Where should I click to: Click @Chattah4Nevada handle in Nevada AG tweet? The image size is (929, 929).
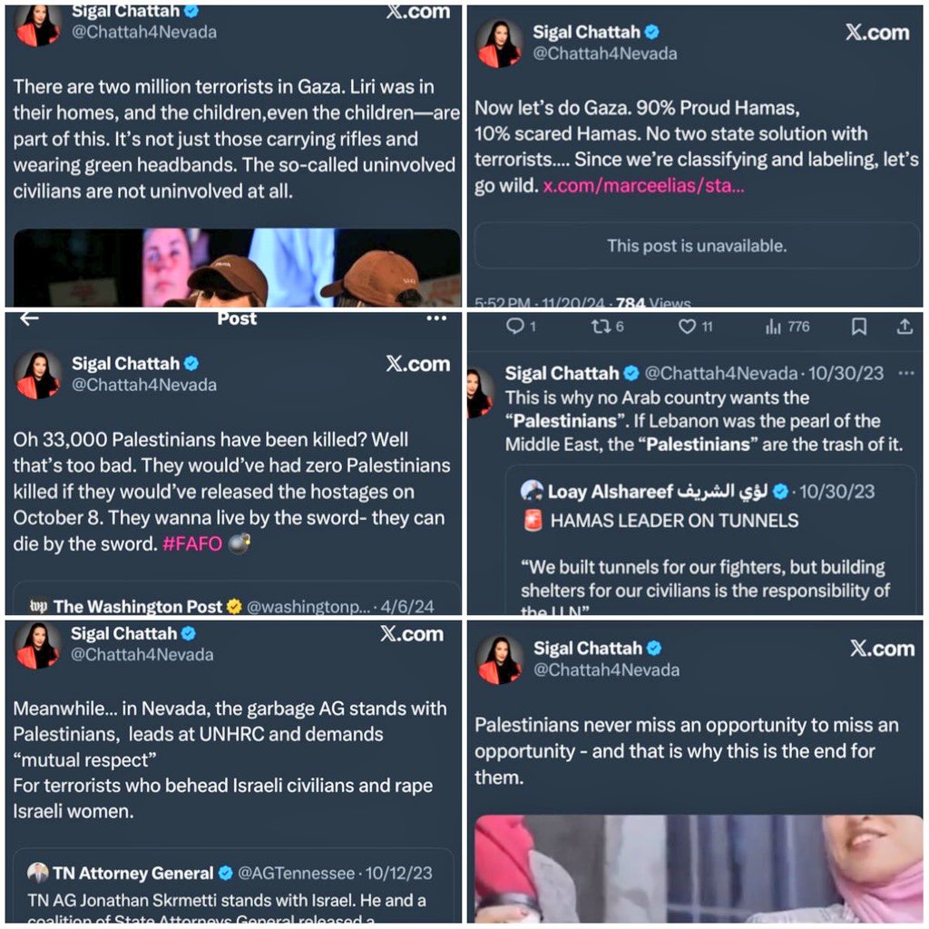pyautogui.click(x=142, y=655)
